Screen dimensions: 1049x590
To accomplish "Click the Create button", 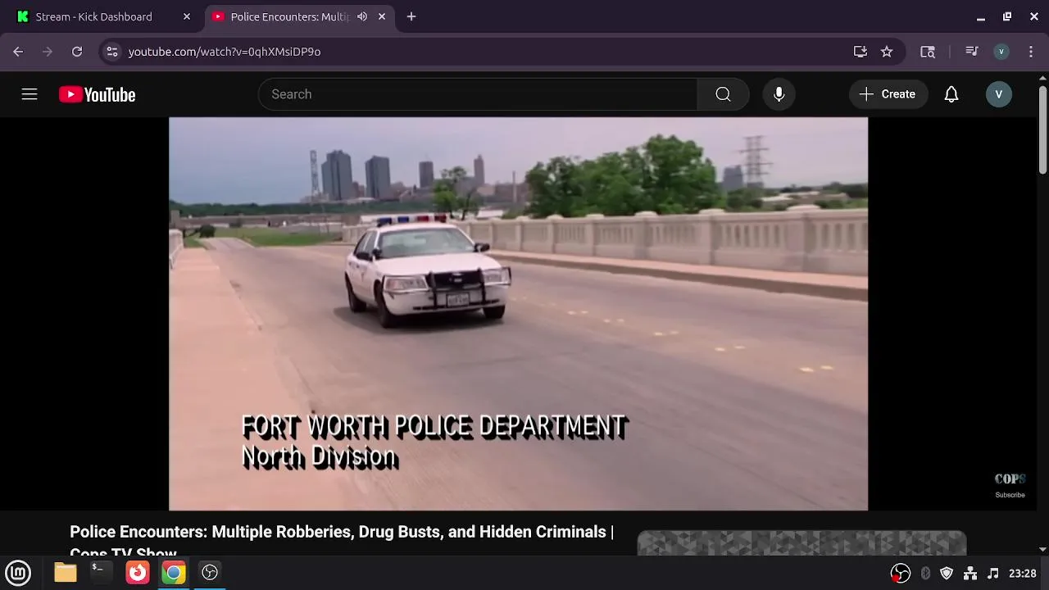I will [888, 94].
